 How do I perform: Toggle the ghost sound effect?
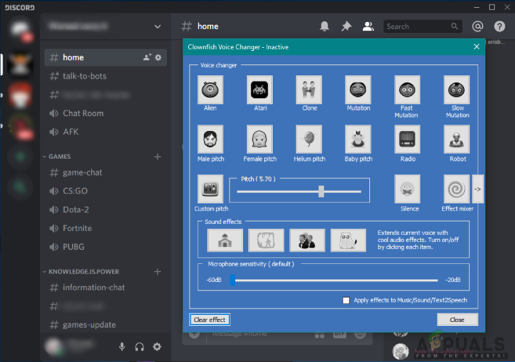click(x=348, y=240)
